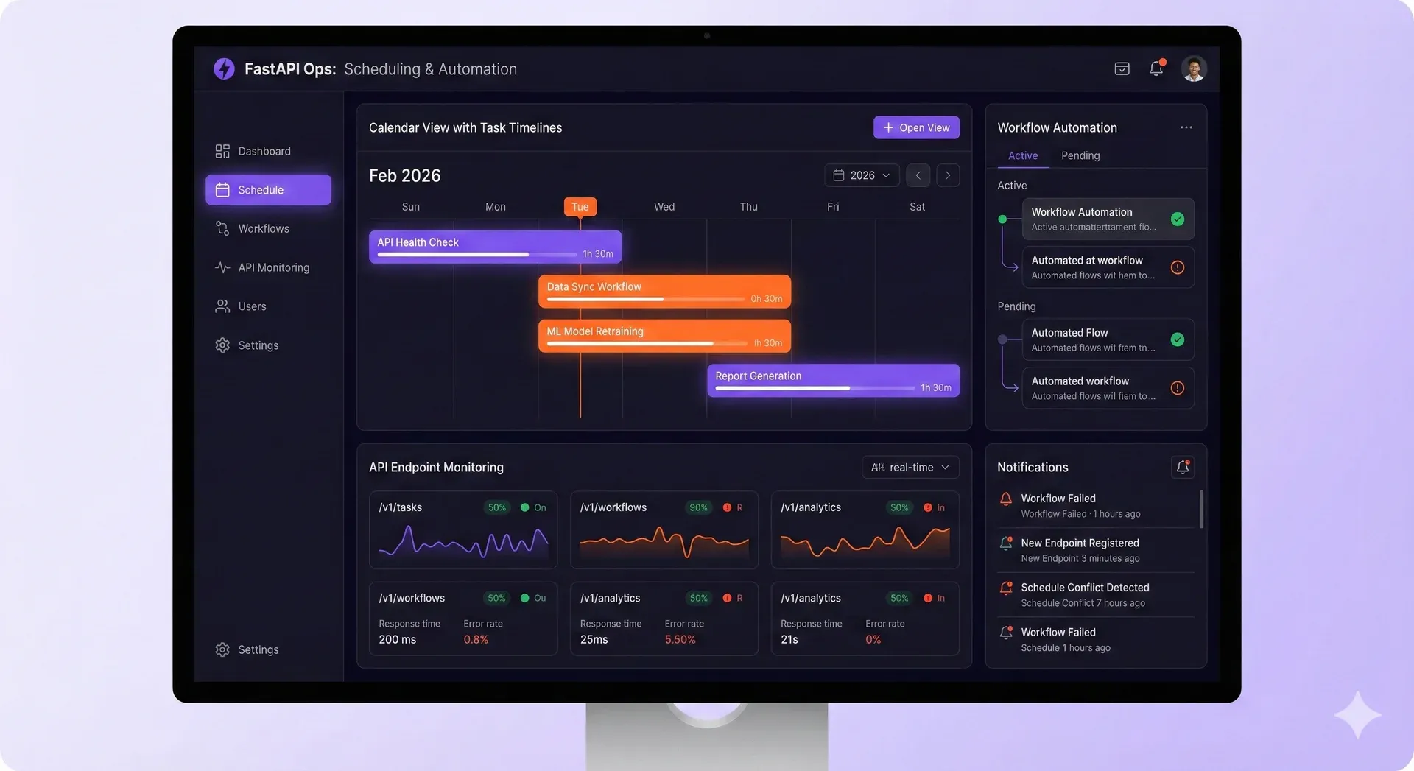Expand the 2026 year dropdown
This screenshot has width=1414, height=771.
coord(862,175)
